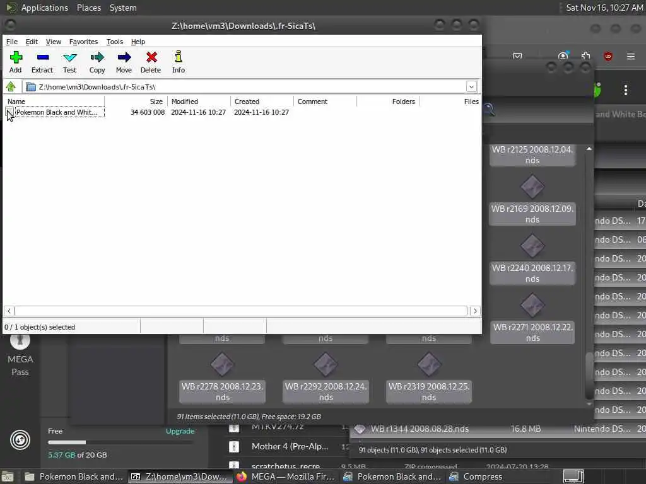Screen dimensions: 646x484
Task: Open the System menu in top panel
Action: tap(123, 8)
